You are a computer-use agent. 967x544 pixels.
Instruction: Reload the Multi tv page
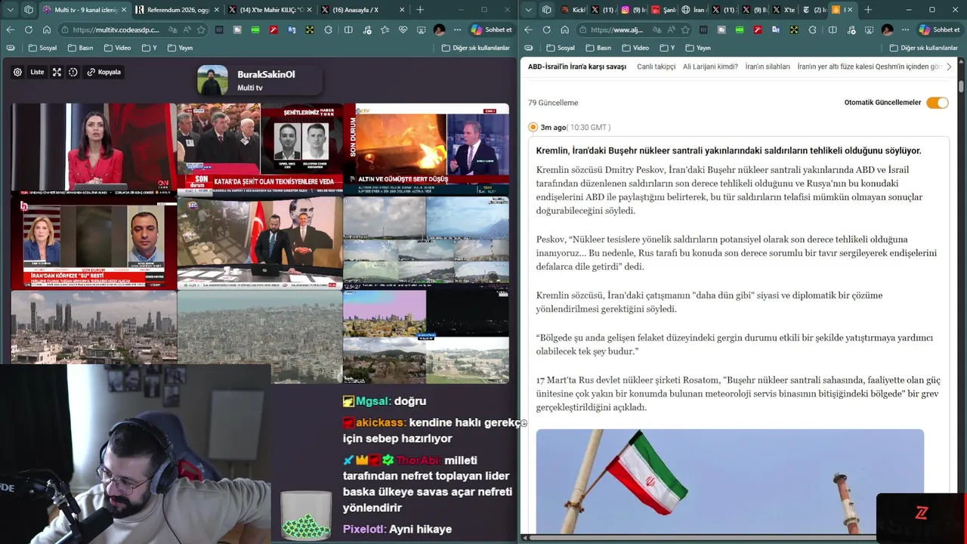tap(28, 29)
